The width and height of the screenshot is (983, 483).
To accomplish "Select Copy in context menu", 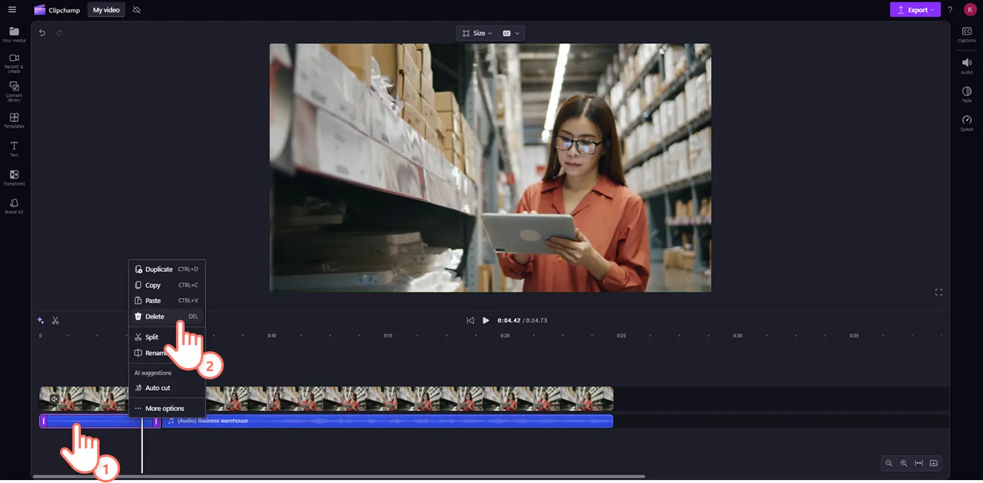I will [167, 285].
